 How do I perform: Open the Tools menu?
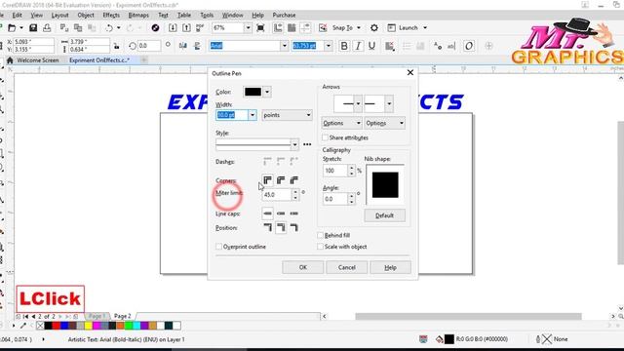point(207,16)
